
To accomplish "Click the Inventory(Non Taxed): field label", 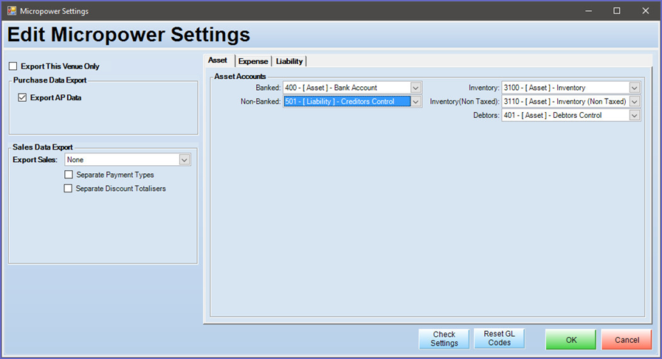I will coord(464,102).
